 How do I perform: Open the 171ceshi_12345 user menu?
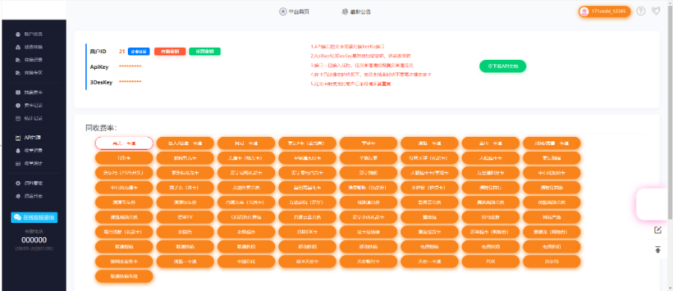(604, 11)
